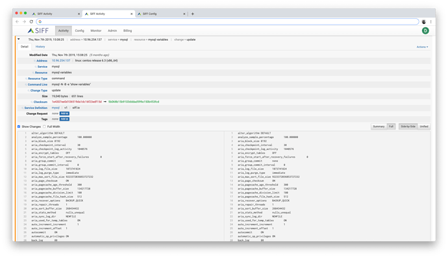Close the active SIFF Activity tab

(131, 14)
